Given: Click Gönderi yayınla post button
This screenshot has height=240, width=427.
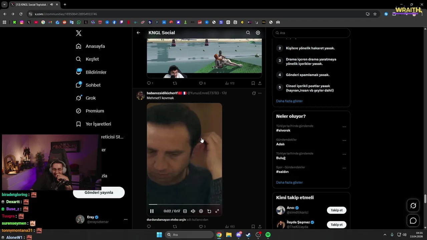Looking at the screenshot, I should [99, 192].
